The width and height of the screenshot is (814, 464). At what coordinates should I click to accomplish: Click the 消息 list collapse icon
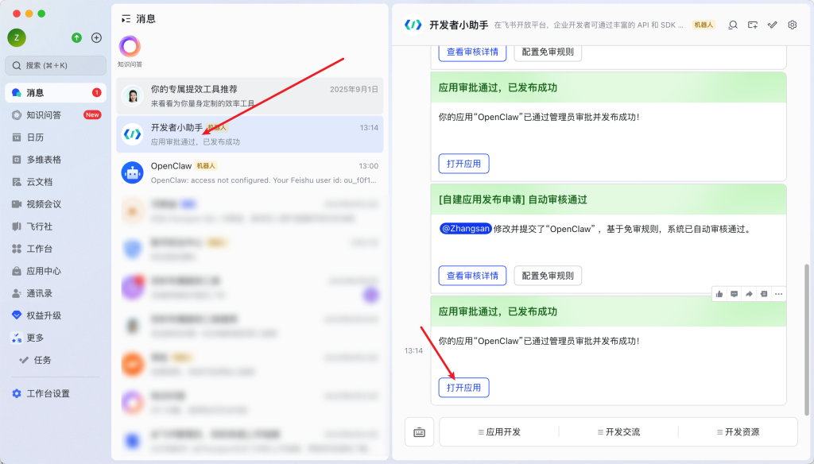click(x=126, y=19)
